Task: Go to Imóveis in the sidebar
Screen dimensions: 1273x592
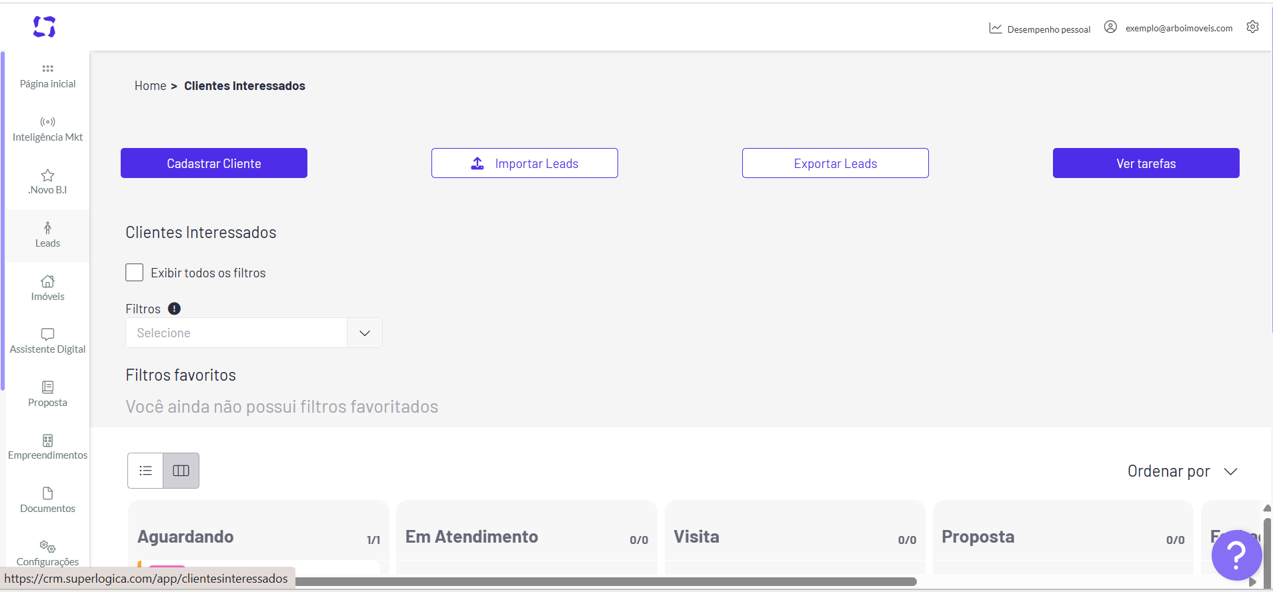Action: click(x=47, y=289)
